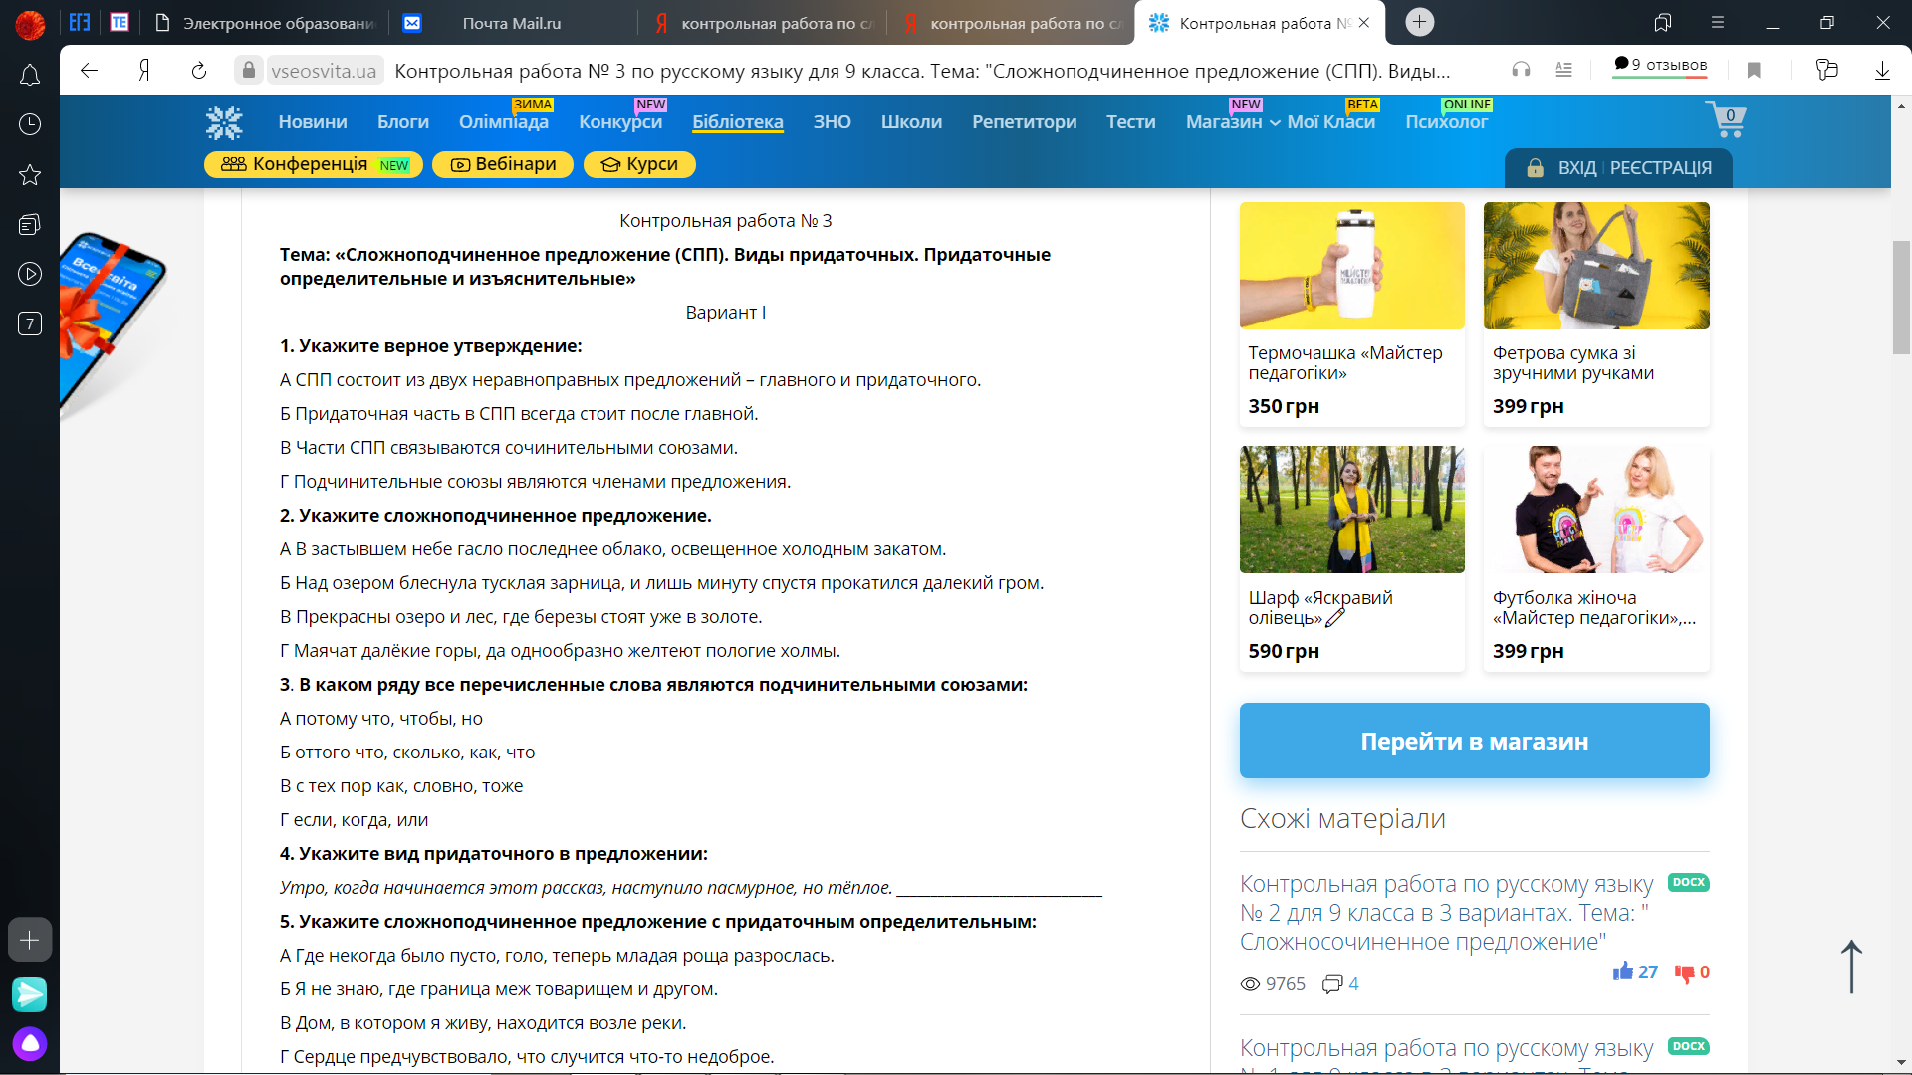Open the Мої Класи menu item
This screenshot has height=1075, width=1912.
click(1331, 122)
